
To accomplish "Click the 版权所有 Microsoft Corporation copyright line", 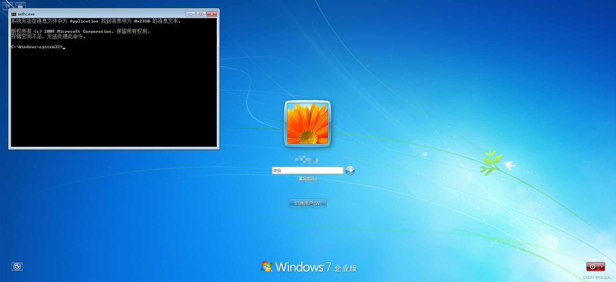I will coord(81,31).
